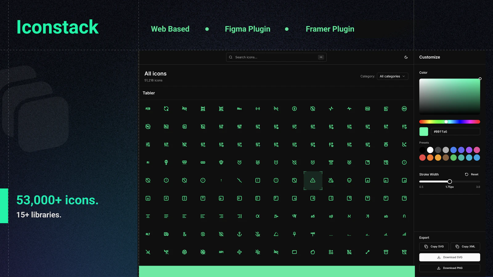
Task: Choose the light gray preset color
Action: click(446, 150)
